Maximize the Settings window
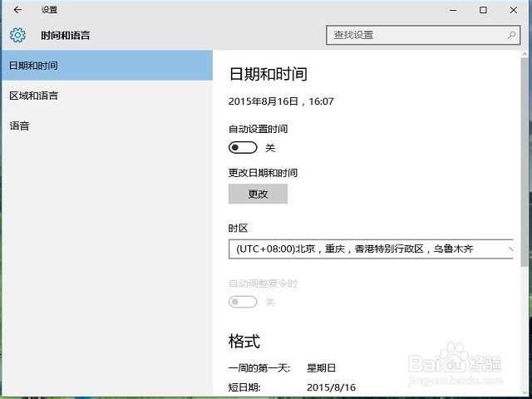 [483, 10]
